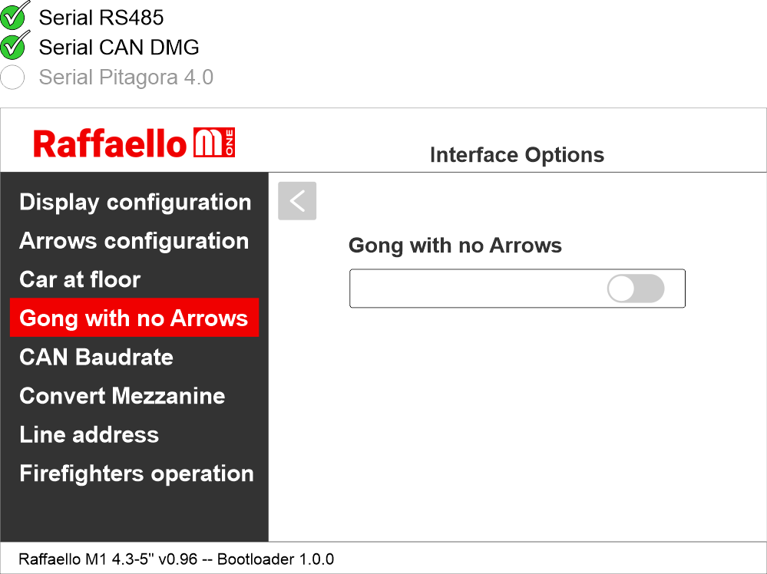The image size is (767, 574).
Task: Select Car at floor in the sidebar
Action: coord(80,279)
